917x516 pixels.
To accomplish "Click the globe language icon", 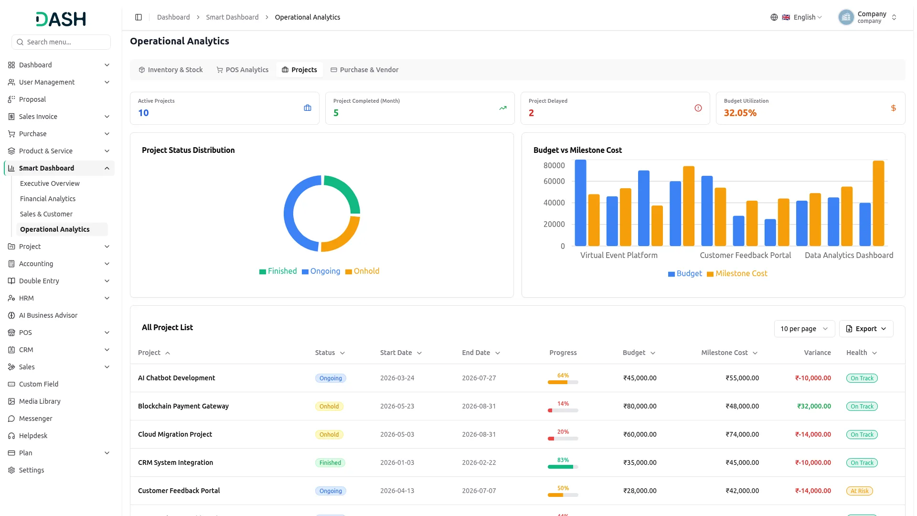I will (x=774, y=17).
